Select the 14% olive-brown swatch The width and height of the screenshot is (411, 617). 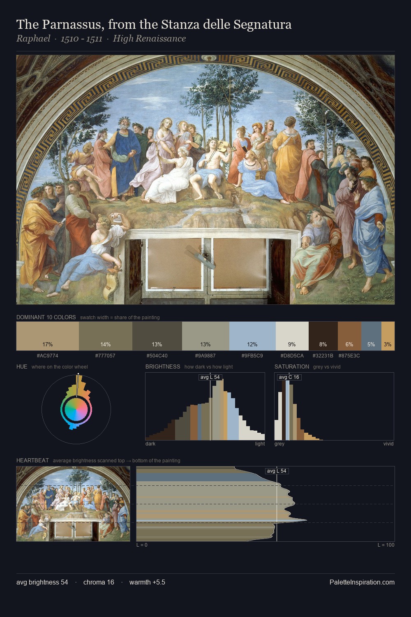106,336
